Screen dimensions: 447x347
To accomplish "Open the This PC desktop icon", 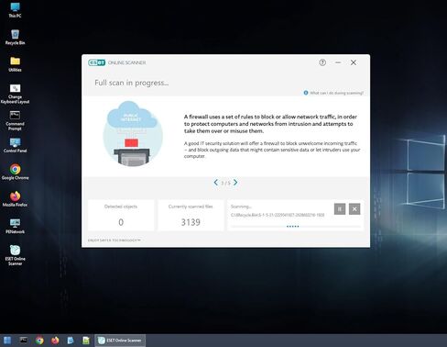I will pyautogui.click(x=15, y=10).
